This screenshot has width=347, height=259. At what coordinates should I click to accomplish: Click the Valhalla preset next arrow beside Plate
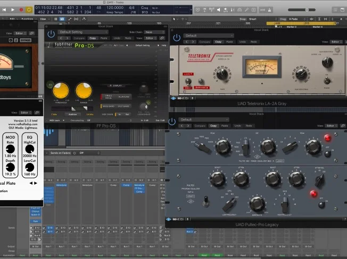point(36,183)
